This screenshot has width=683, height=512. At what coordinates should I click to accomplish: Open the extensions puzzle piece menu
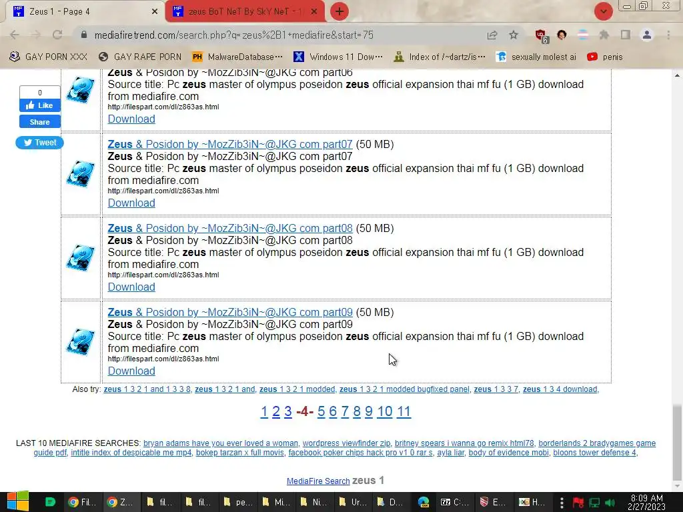[x=604, y=35]
